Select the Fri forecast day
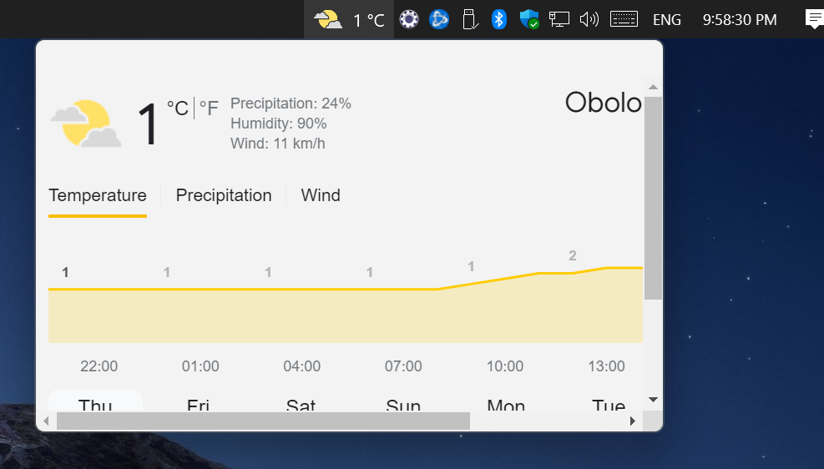Screen dimensions: 824x469 (198, 405)
